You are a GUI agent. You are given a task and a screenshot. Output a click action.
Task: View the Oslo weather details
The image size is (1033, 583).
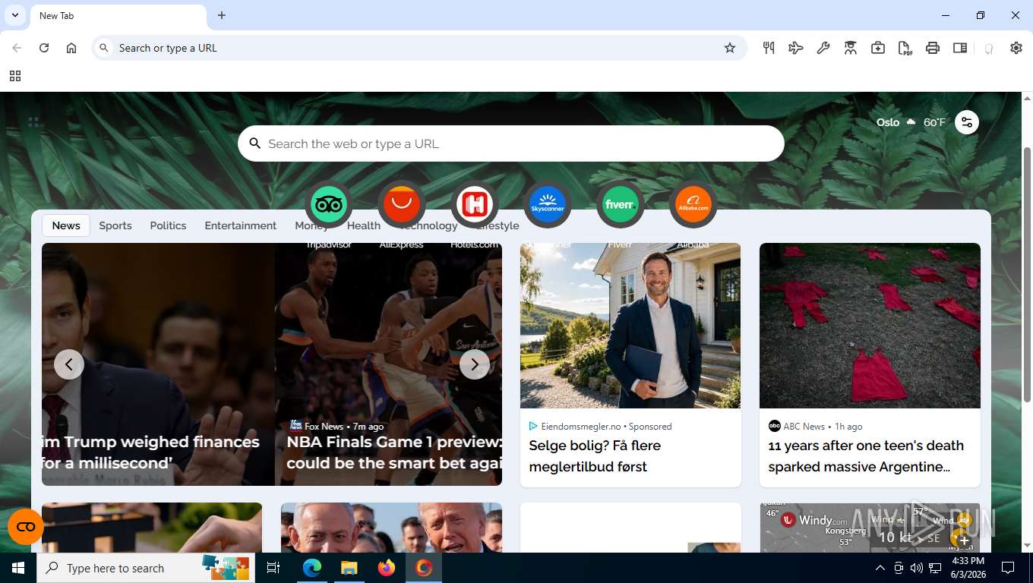[x=911, y=122]
